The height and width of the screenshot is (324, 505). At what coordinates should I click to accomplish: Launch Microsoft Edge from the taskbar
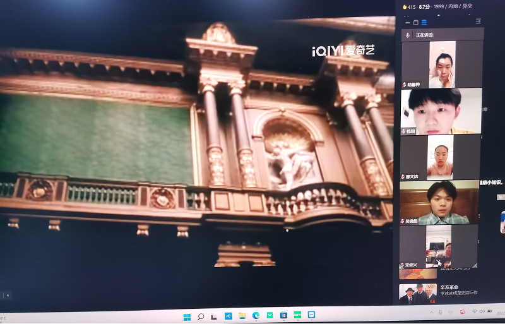256,315
